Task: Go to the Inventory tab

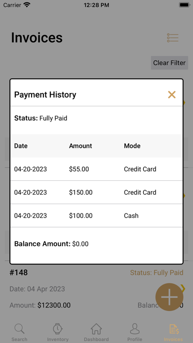Action: 58,333
